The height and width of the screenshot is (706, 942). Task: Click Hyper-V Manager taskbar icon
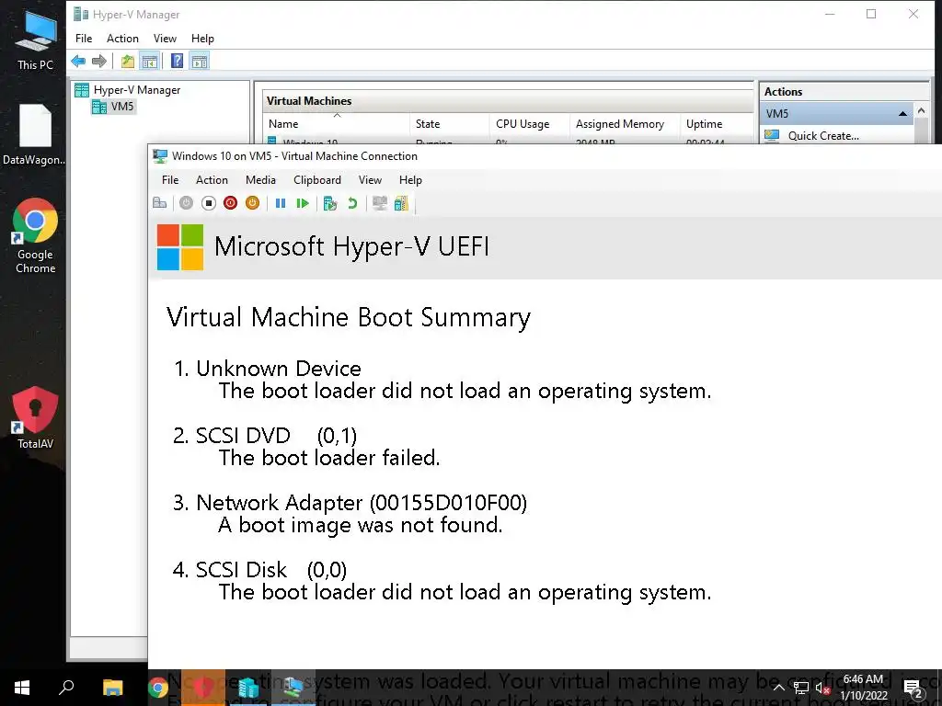248,688
